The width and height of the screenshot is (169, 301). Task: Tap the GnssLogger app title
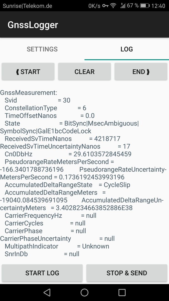[33, 25]
